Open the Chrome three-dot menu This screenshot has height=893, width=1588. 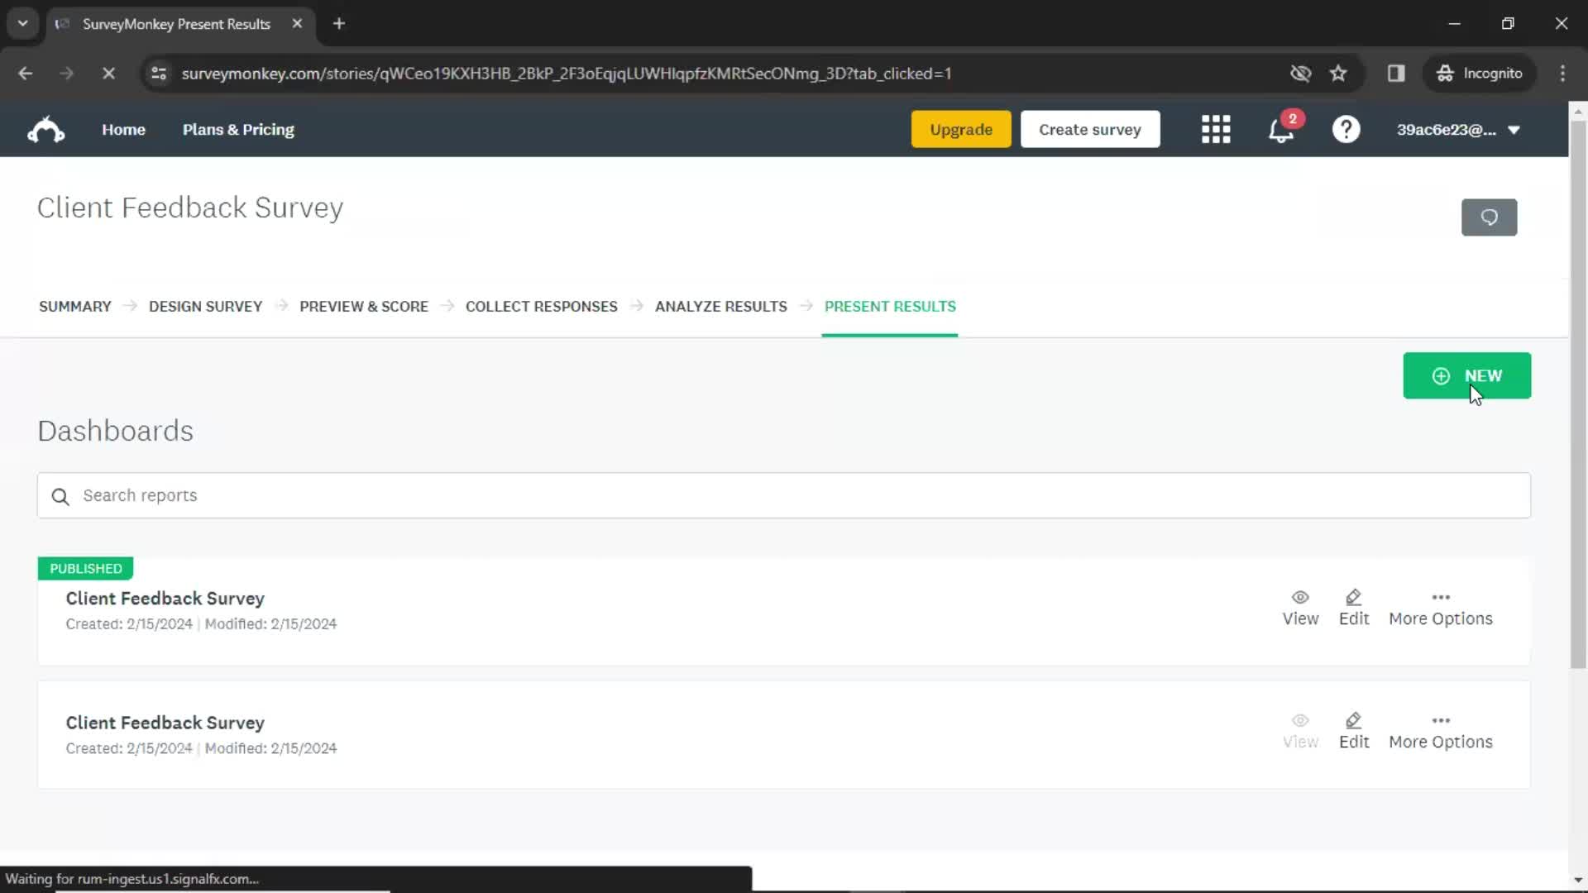pos(1562,74)
